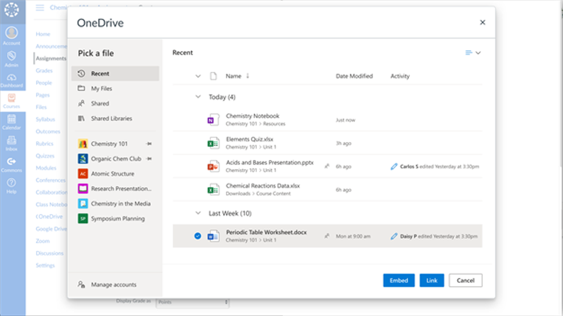Screen dimensions: 563x316
Task: Click Activity column header
Action: coord(400,76)
